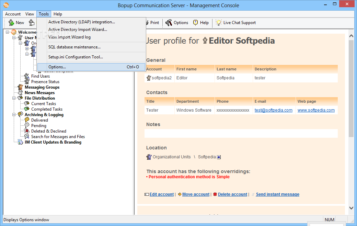Click the Live Chat Support lightbulb icon

point(219,22)
